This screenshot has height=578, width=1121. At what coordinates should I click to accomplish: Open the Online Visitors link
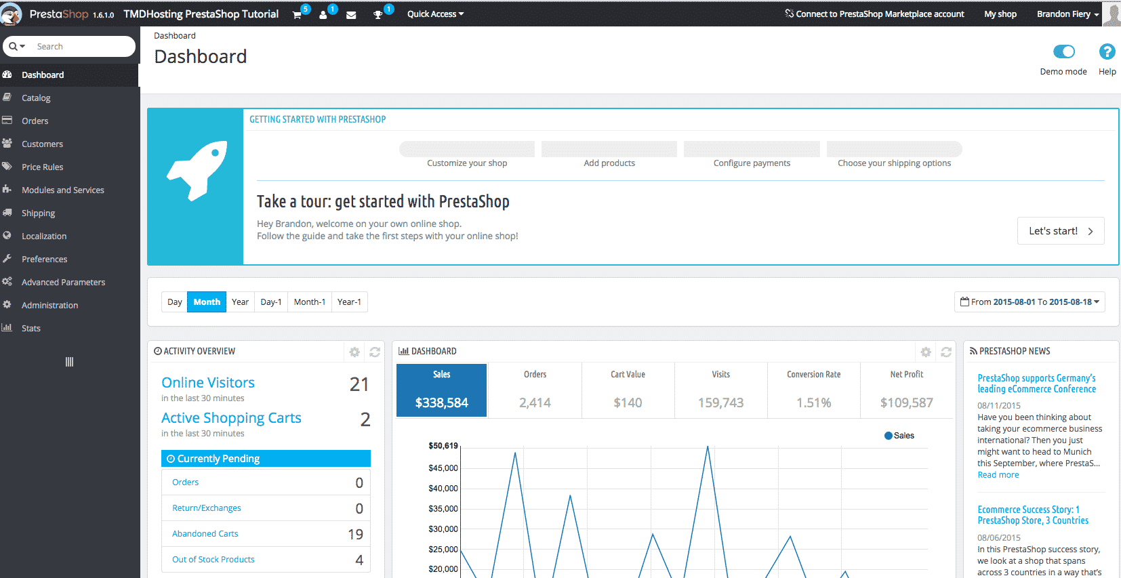coord(208,383)
